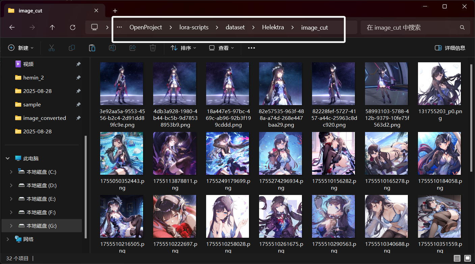Click image_cut breadcrumb in address bar
475x264 pixels.
314,28
